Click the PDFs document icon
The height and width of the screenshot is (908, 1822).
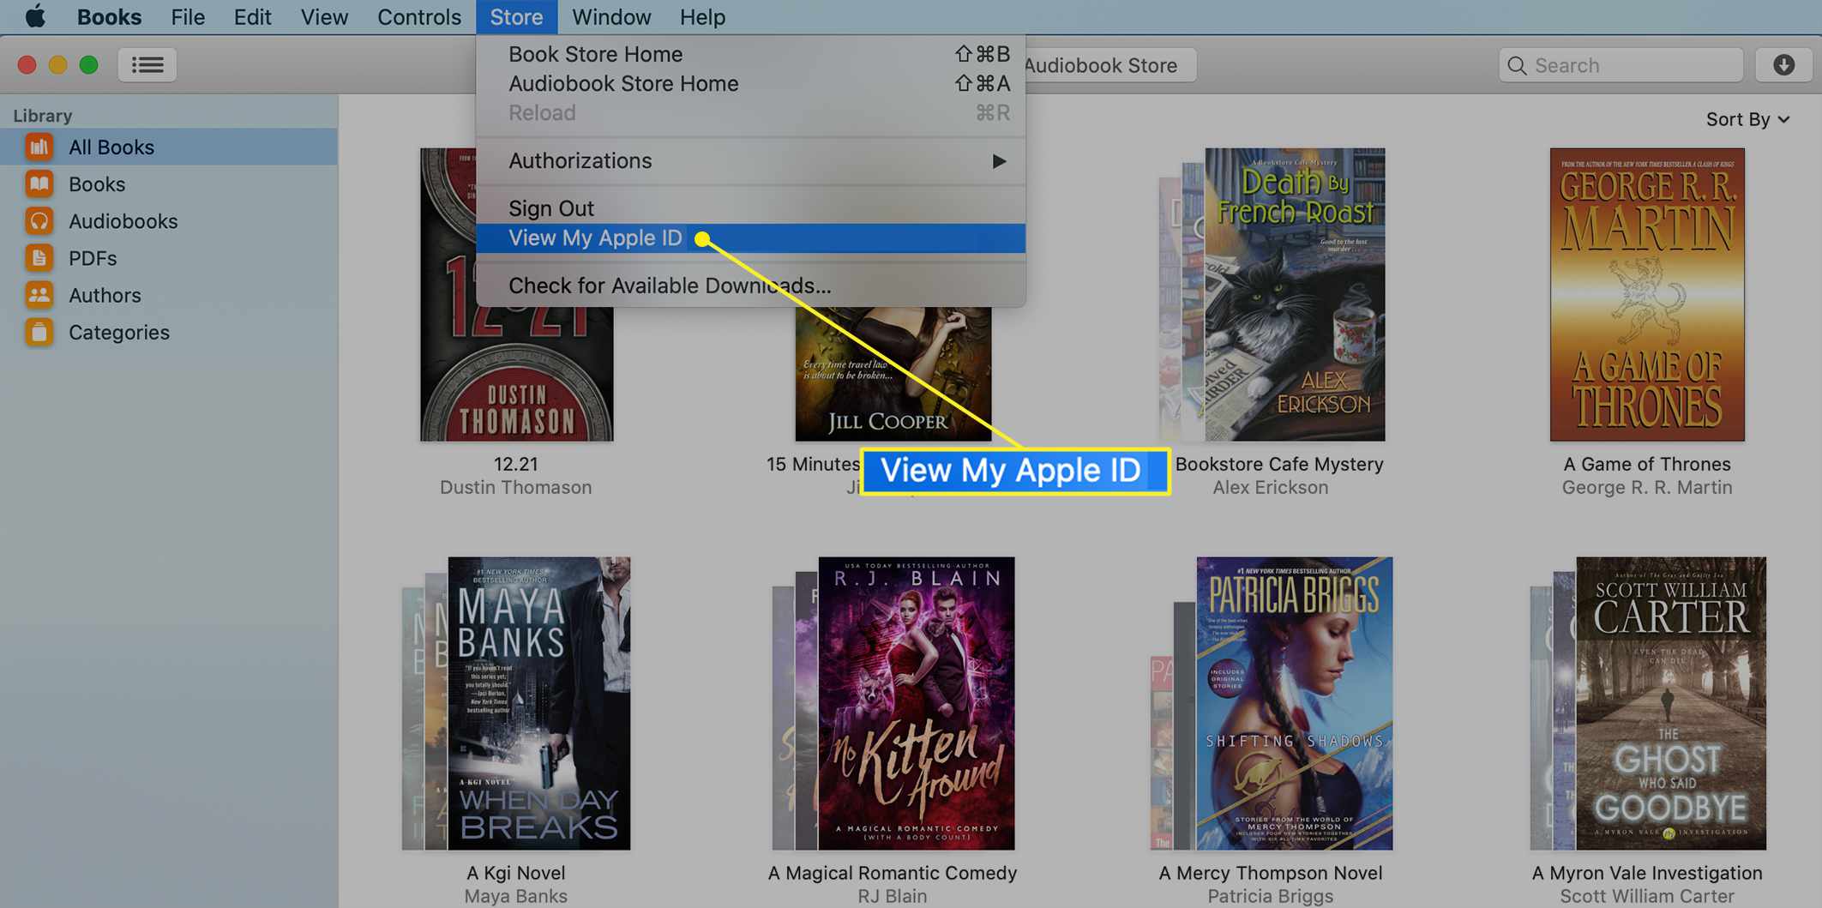pos(39,257)
